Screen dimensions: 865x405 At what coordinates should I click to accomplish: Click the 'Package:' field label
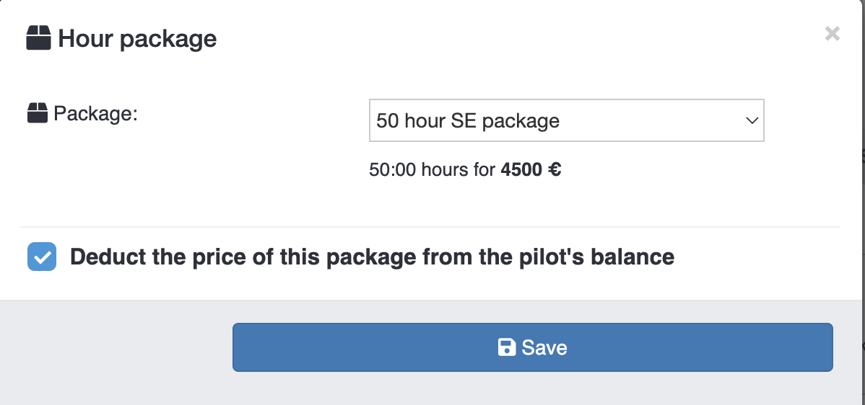point(95,113)
